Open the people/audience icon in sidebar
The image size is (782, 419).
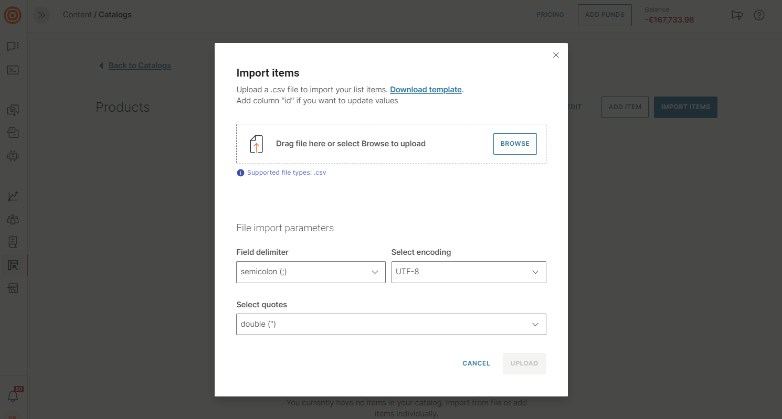[13, 219]
